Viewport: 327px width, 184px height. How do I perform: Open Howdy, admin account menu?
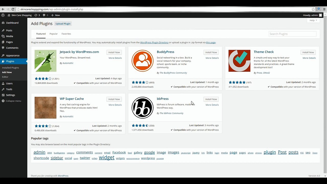(312, 15)
